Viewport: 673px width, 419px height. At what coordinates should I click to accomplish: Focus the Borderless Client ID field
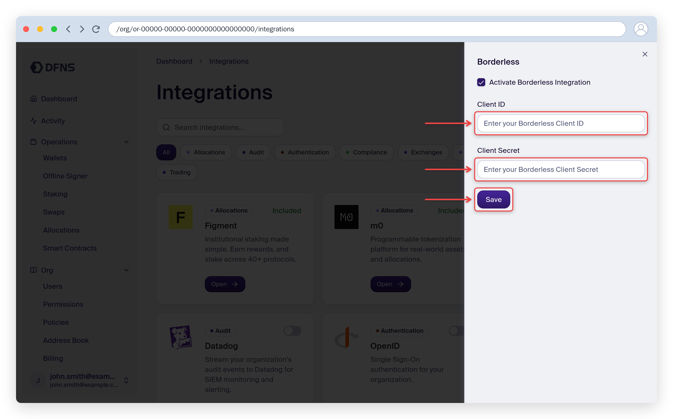pos(561,123)
